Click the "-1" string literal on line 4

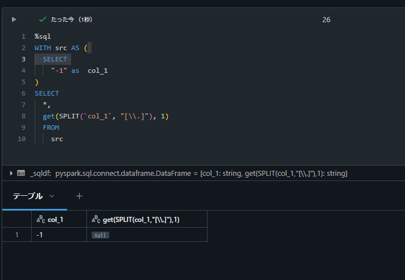point(59,71)
